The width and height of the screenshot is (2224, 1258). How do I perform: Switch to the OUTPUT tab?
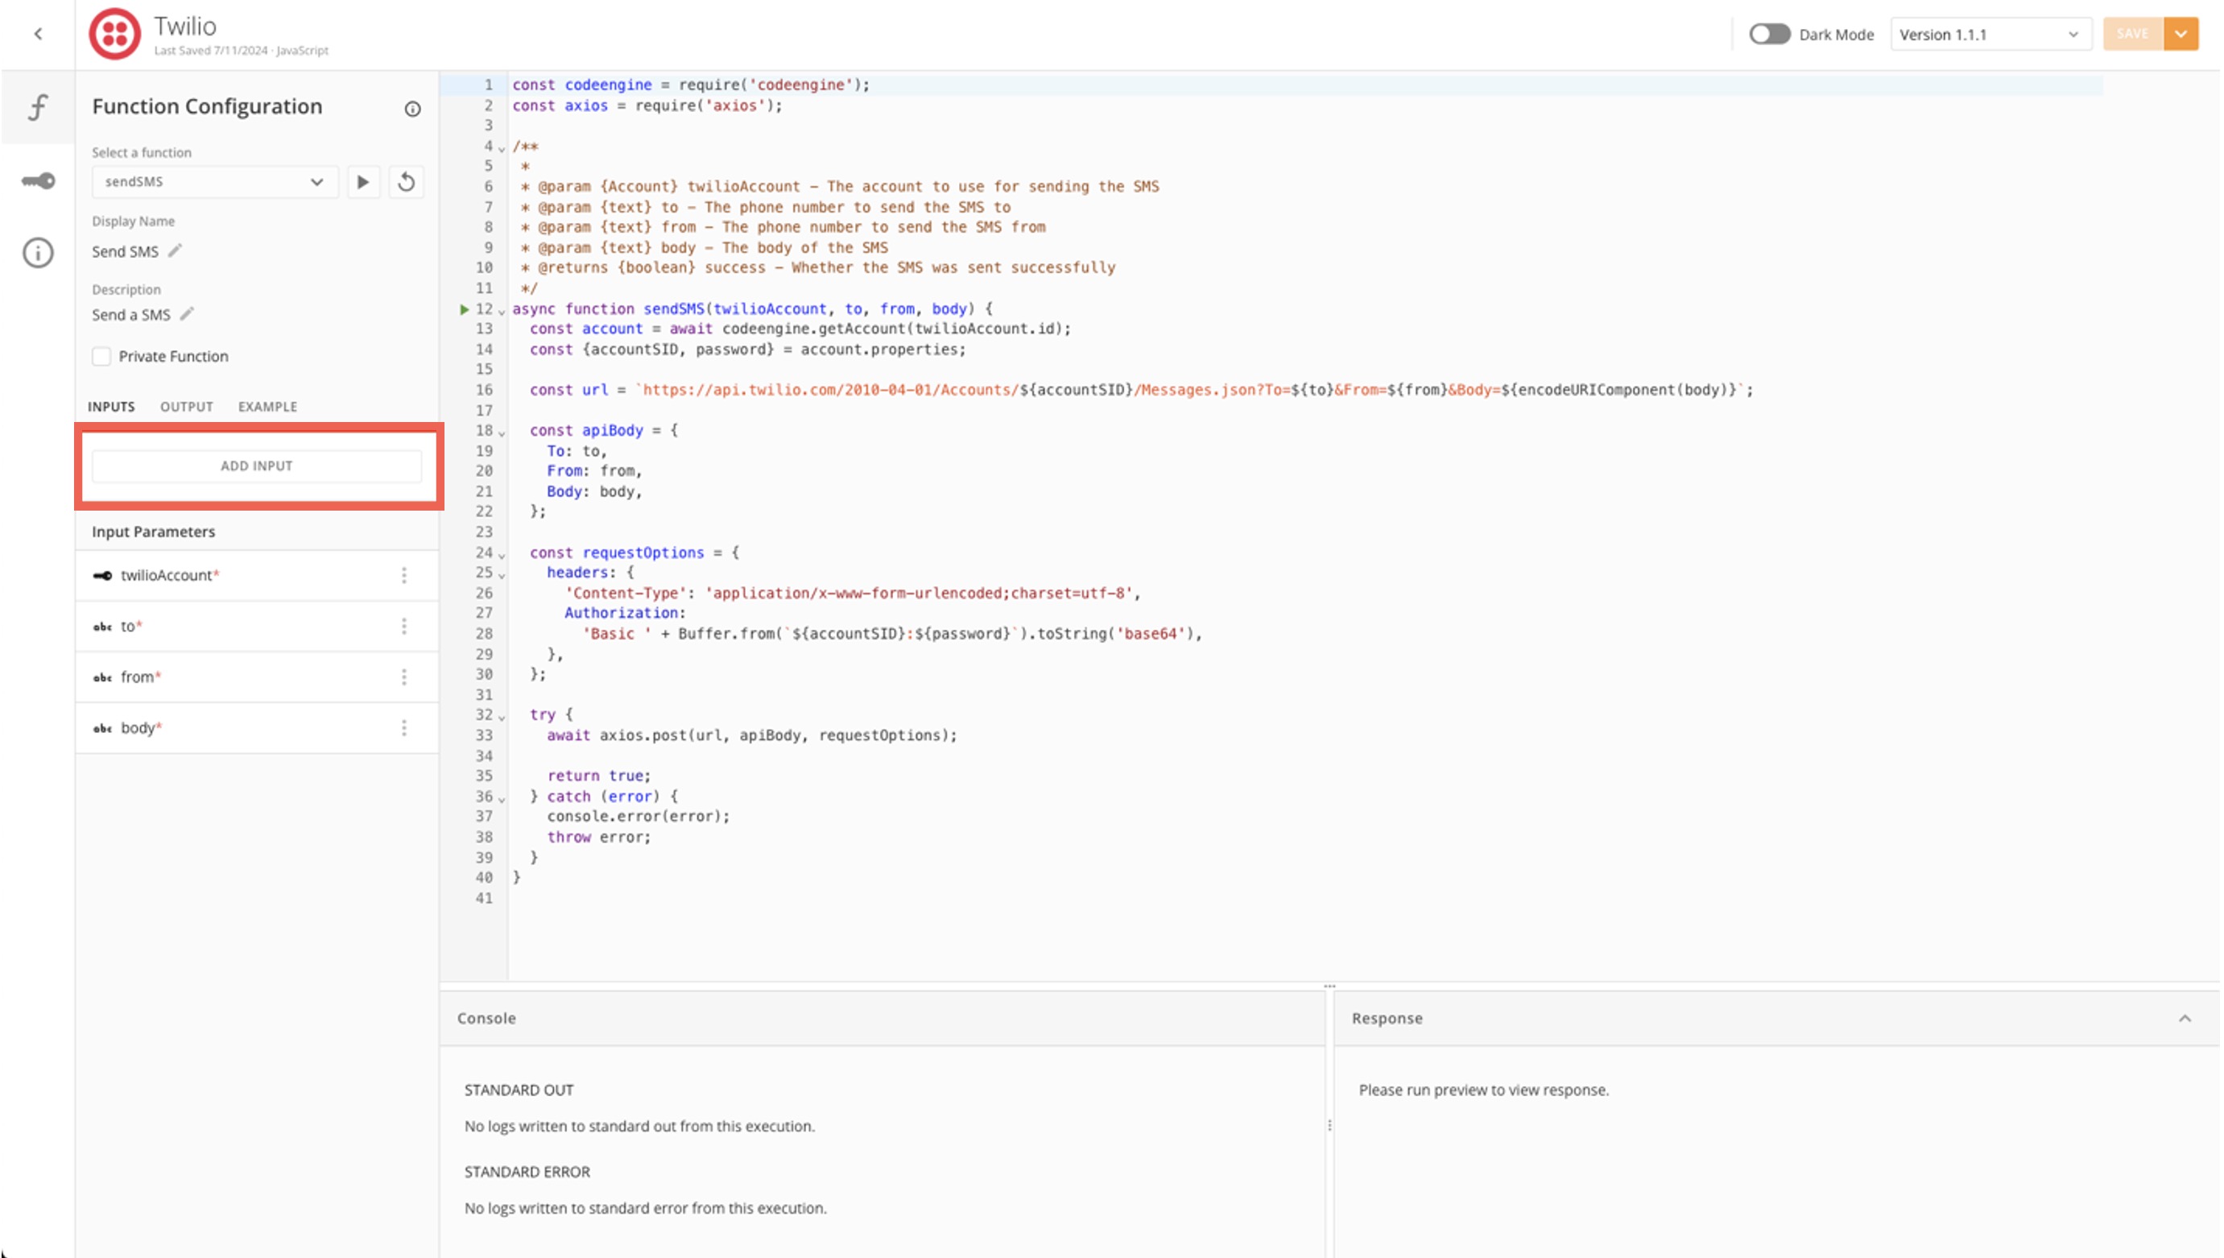pyautogui.click(x=186, y=406)
